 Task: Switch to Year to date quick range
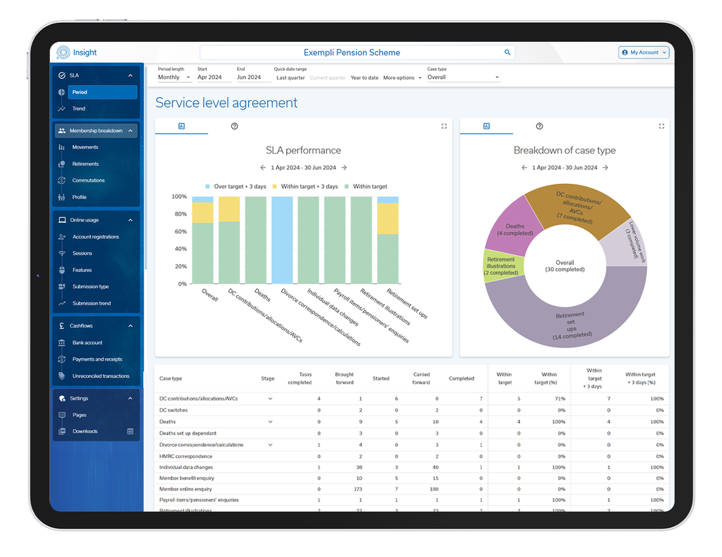point(365,77)
